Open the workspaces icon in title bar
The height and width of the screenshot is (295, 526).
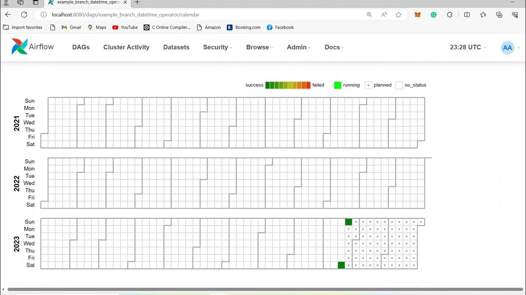click(x=21, y=2)
